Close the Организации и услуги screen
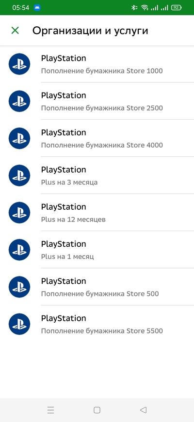 click(x=15, y=30)
